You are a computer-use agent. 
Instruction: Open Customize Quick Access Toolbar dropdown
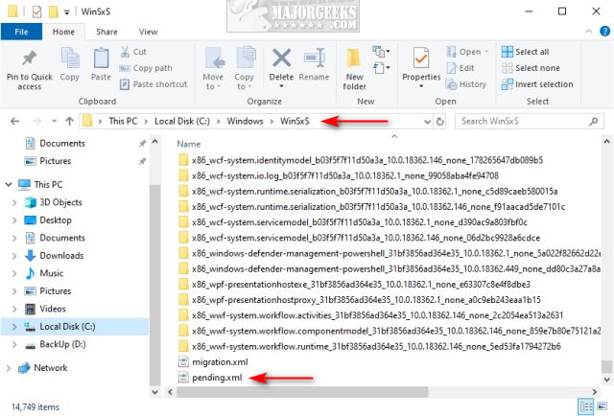(x=67, y=12)
